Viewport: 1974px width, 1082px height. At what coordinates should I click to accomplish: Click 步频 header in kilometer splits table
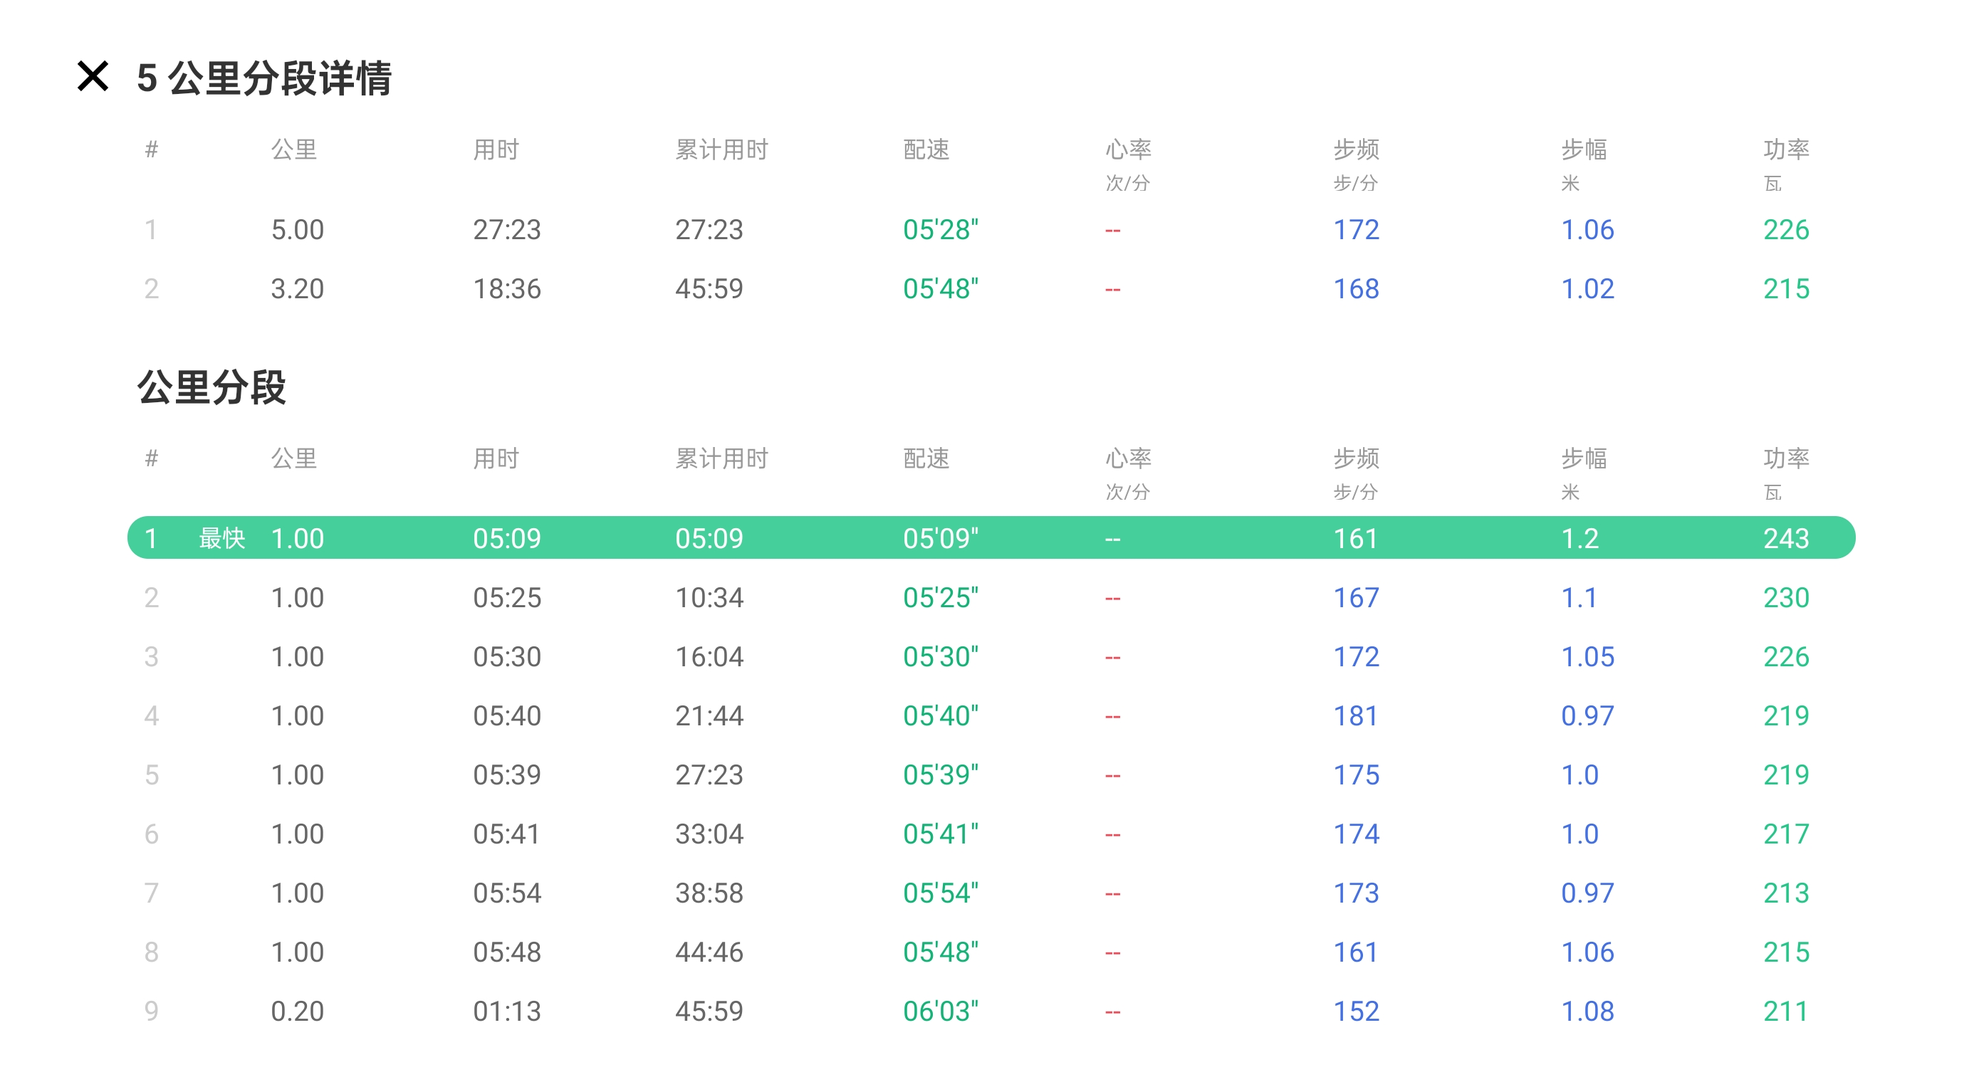click(x=1356, y=458)
